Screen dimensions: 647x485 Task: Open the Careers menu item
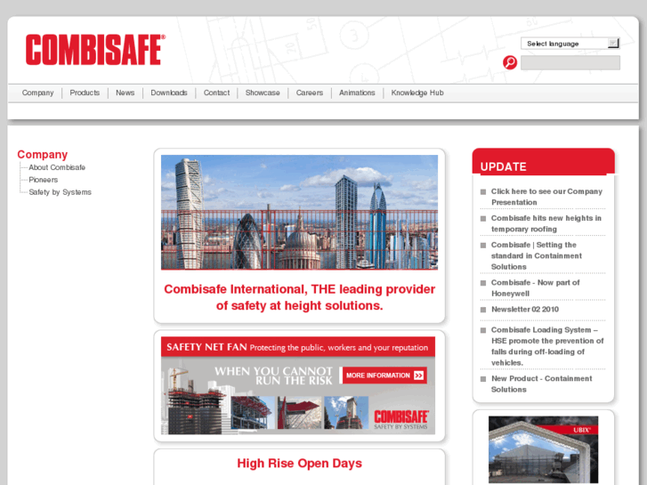point(310,93)
